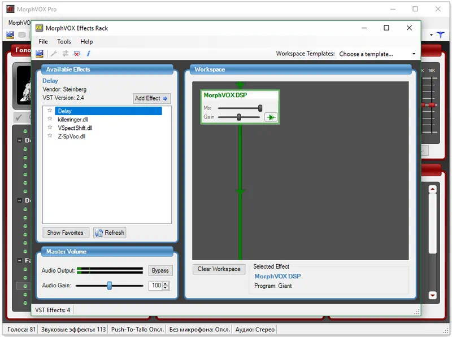The height and width of the screenshot is (337, 452).
Task: Click the red scroll up button in MorphVOX Pro
Action: click(x=432, y=189)
